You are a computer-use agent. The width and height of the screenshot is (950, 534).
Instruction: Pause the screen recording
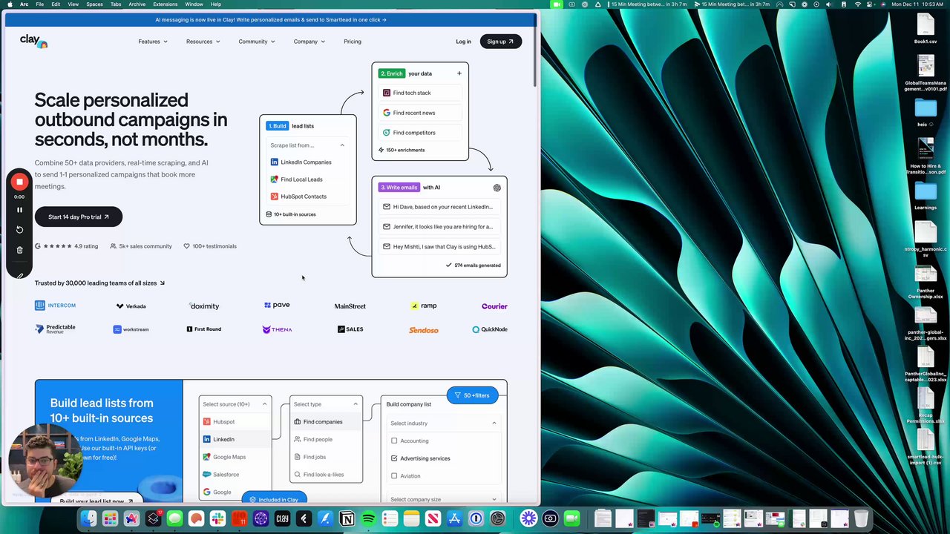click(19, 210)
